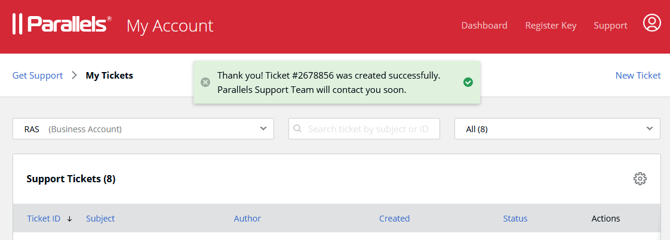
Task: Open the Register Key menu
Action: (551, 26)
